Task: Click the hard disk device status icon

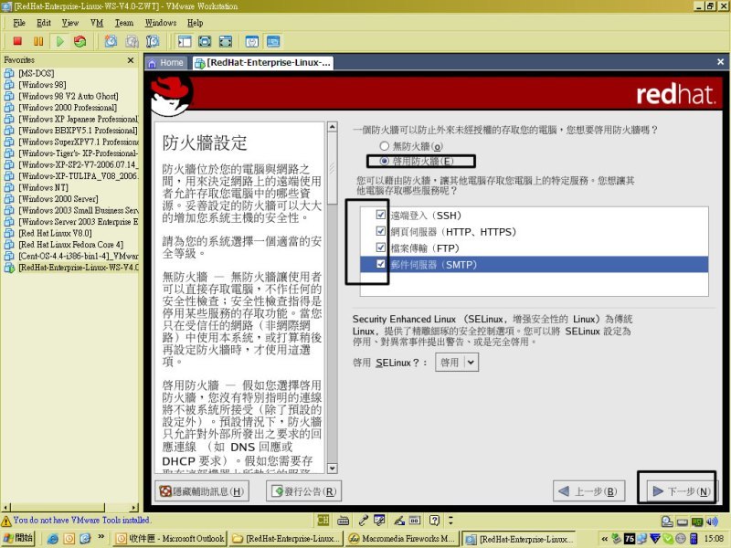Action: (x=667, y=521)
